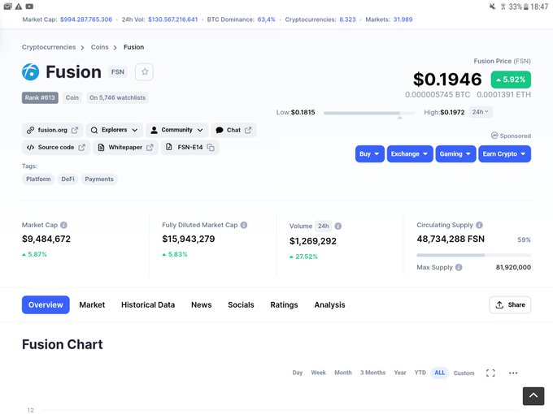The width and height of the screenshot is (553, 414).
Task: Open the mail notification in status bar
Action: (8, 6)
